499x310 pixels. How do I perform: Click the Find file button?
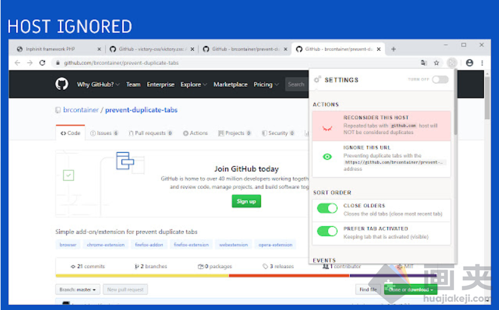(x=368, y=289)
